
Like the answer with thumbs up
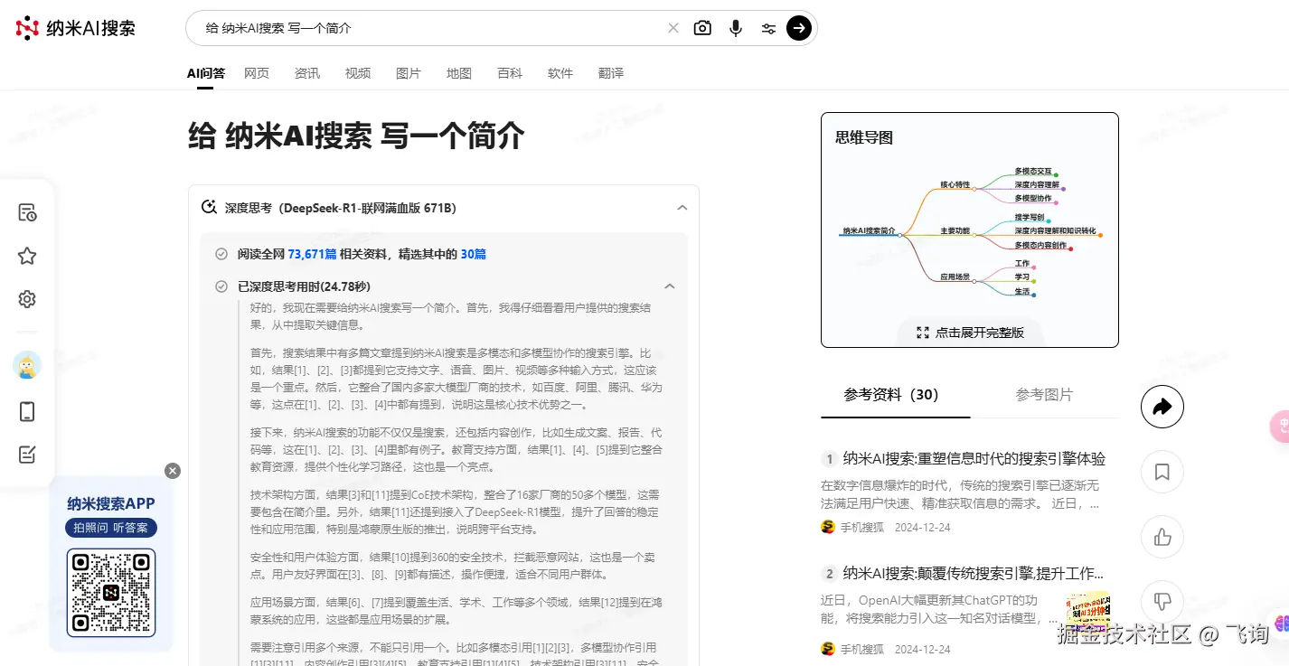(1162, 537)
